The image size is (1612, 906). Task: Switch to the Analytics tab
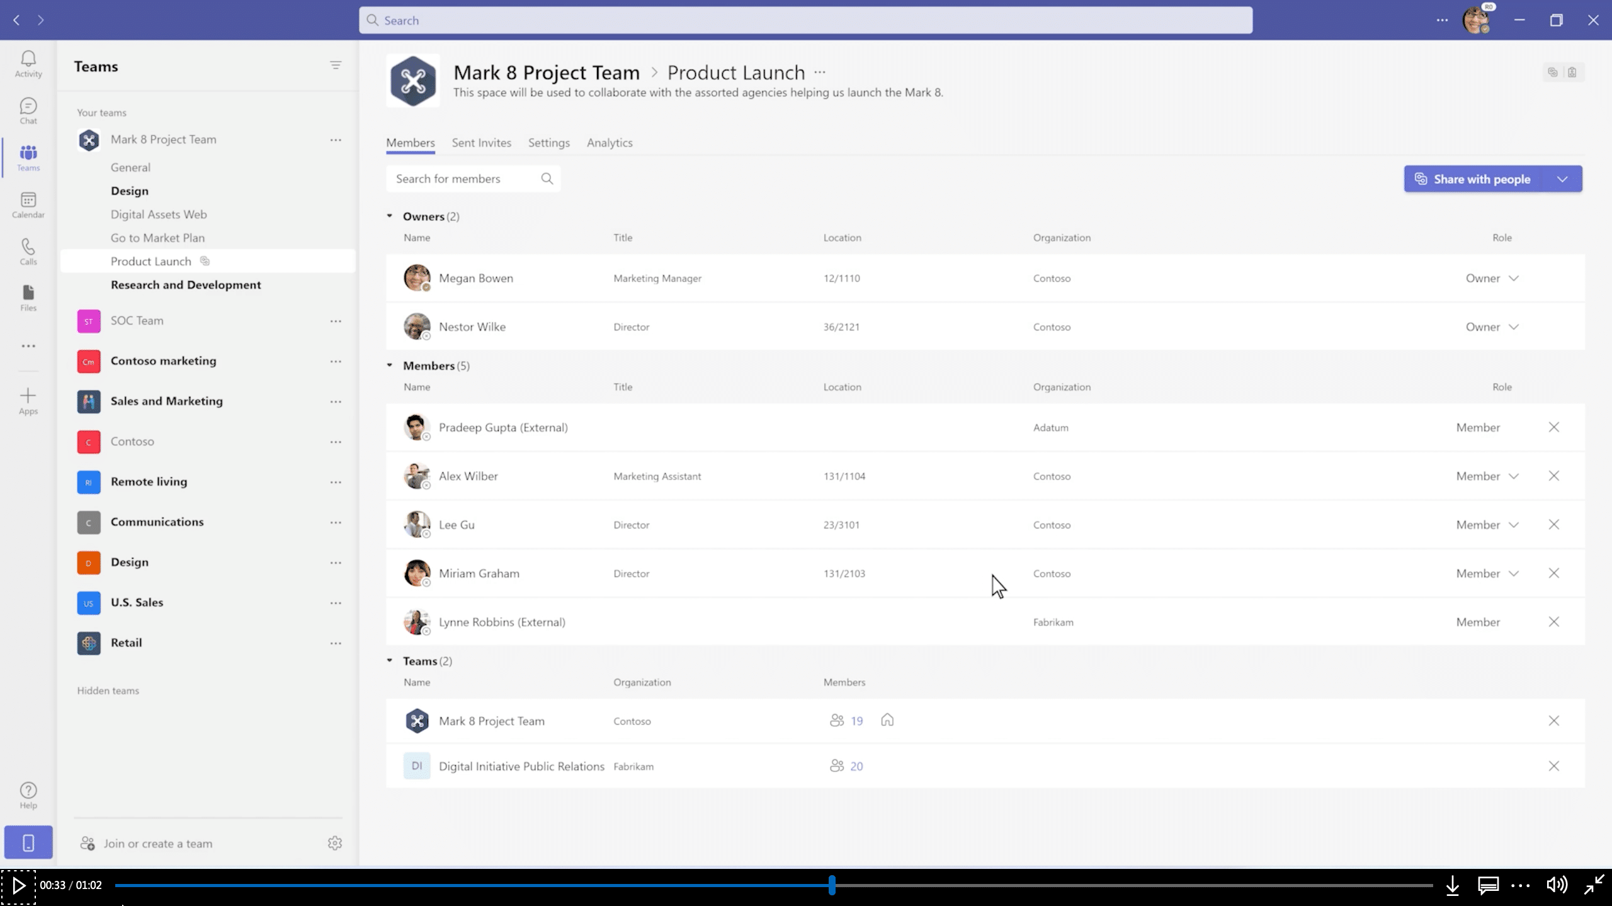tap(609, 143)
